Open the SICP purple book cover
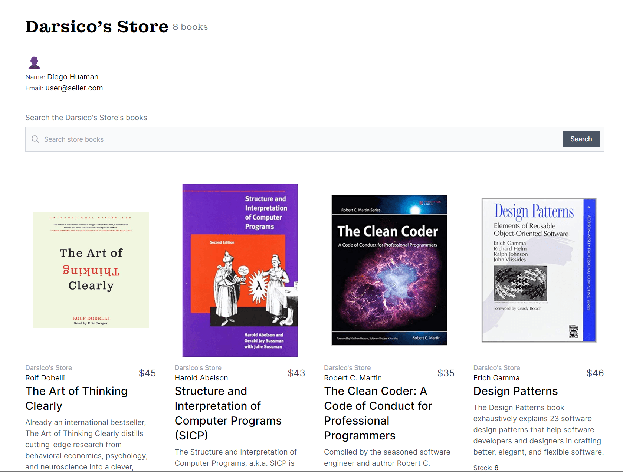Screen dimensions: 623x472 [240, 270]
